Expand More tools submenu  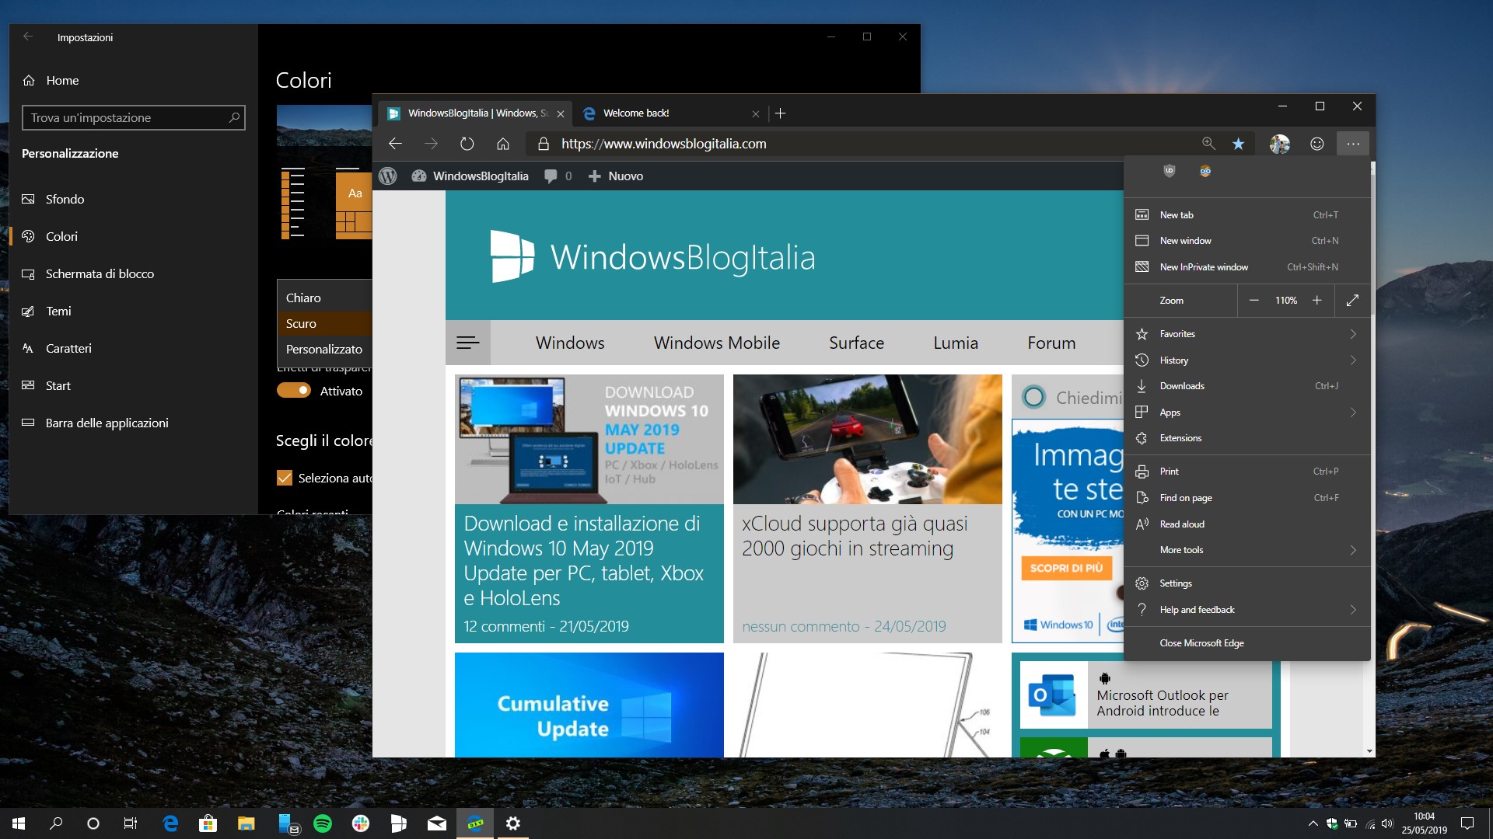tap(1247, 550)
